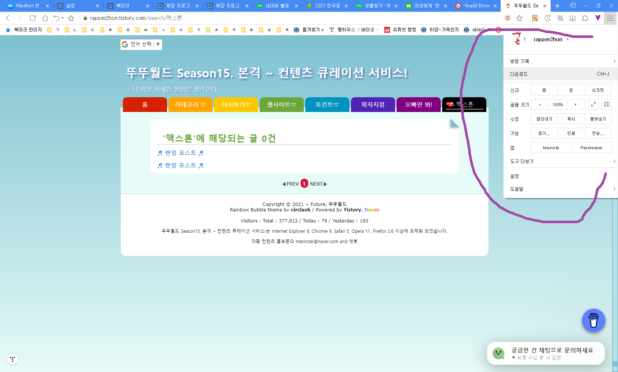The width and height of the screenshot is (618, 372).
Task: Increase zoom with the plus button
Action: (x=575, y=105)
